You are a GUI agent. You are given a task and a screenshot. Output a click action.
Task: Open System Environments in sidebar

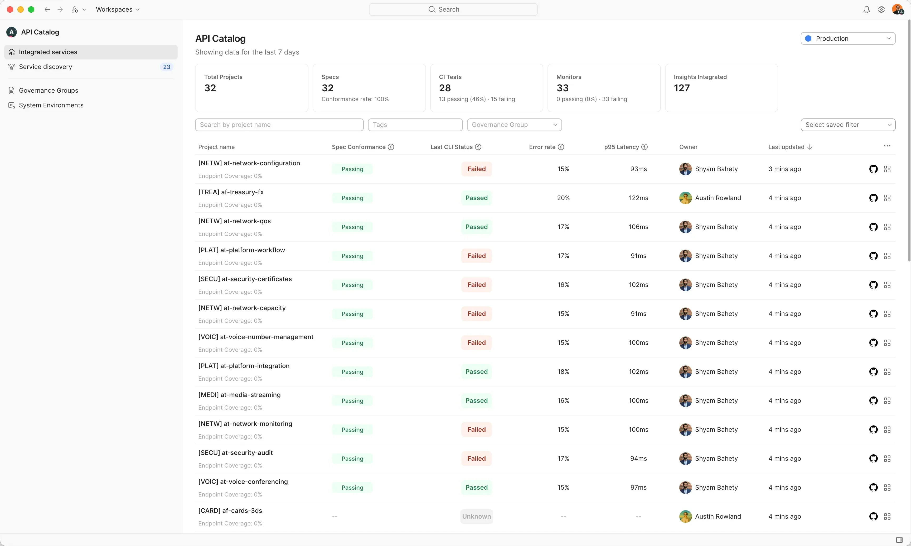[91, 105]
